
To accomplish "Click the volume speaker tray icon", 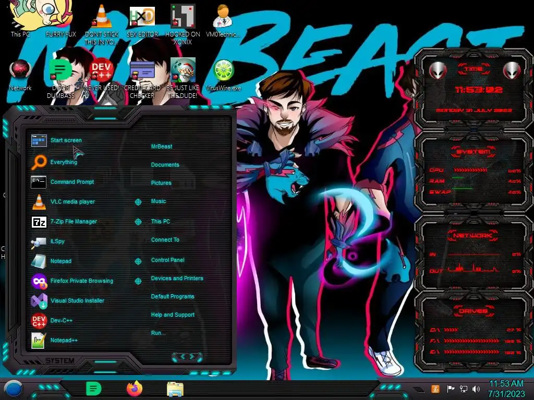I will pyautogui.click(x=476, y=389).
